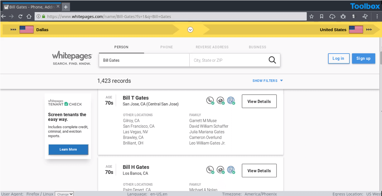This screenshot has height=196, width=382.
Task: Click the search magnifier icon
Action: coord(272,60)
